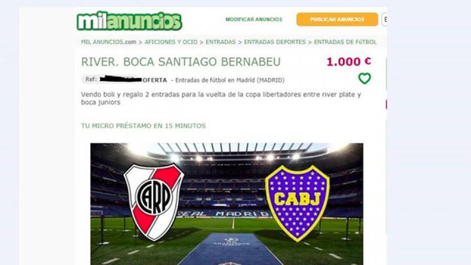Image resolution: width=471 pixels, height=265 pixels.
Task: Select the ENTRADAS breadcrumb
Action: pyautogui.click(x=220, y=42)
